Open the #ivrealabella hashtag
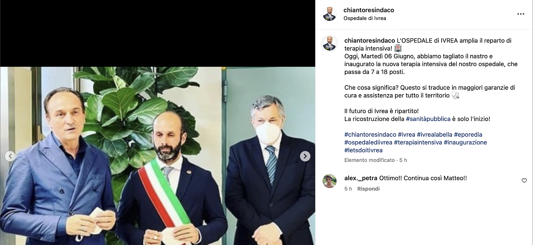 coord(434,134)
